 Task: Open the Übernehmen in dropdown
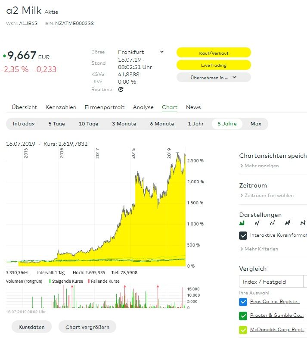coord(214,78)
